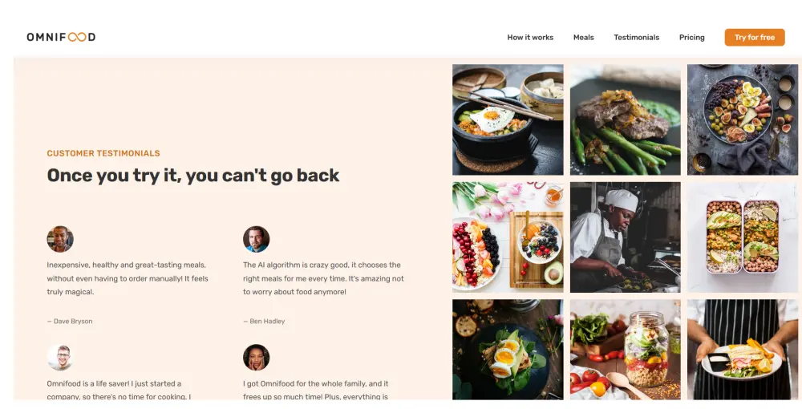This screenshot has height=409, width=802.
Task: Open the Pricing nav link
Action: point(691,38)
